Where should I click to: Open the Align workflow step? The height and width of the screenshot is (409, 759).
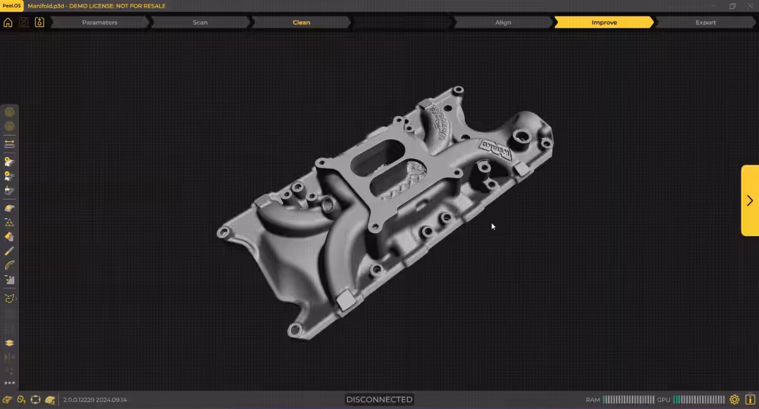(503, 23)
